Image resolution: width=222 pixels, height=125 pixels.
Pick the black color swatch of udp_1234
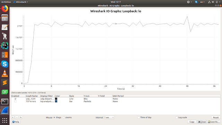click(x=56, y=99)
